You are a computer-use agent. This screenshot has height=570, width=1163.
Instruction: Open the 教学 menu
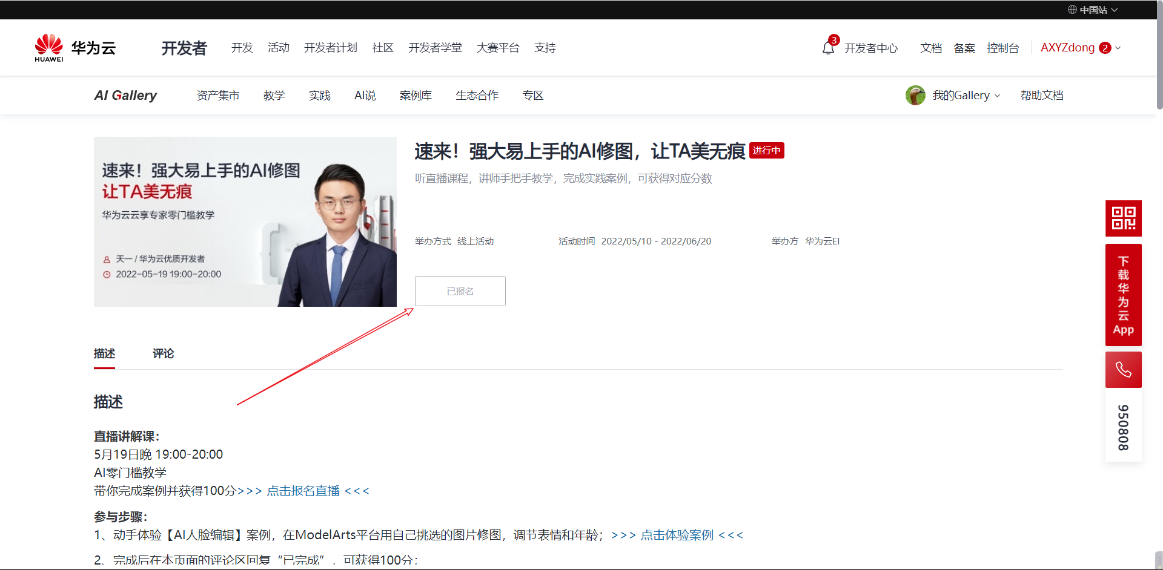(x=274, y=96)
